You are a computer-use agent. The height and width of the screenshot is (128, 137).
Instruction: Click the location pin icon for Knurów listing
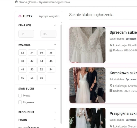coord(111,86)
